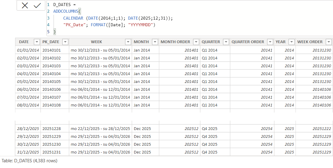Click the "YYYYMMDD" format string in formula
The image size is (333, 168).
coord(141,25)
